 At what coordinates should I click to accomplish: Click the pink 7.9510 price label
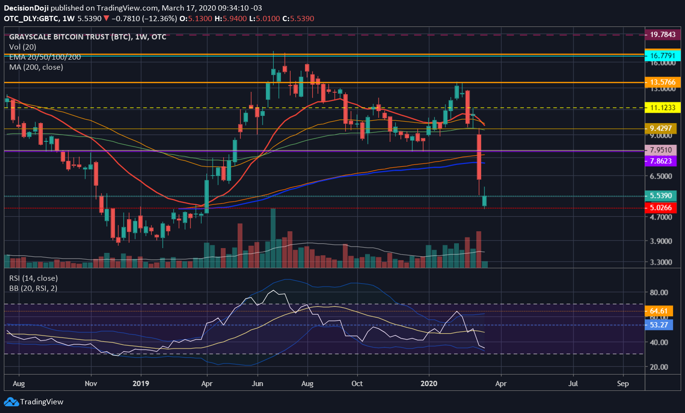coord(661,150)
